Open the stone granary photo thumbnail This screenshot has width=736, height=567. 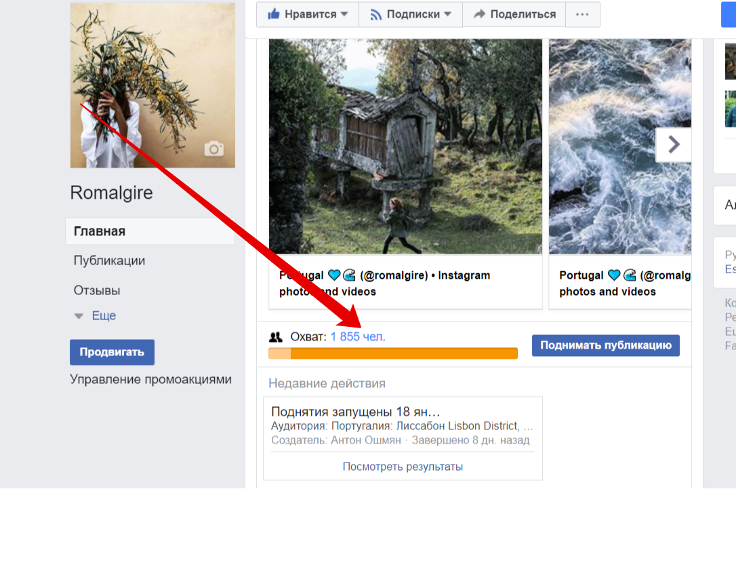[405, 146]
